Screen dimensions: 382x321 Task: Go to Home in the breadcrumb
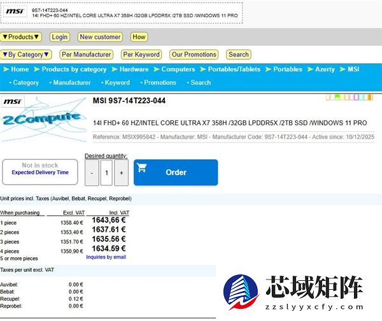[20, 69]
